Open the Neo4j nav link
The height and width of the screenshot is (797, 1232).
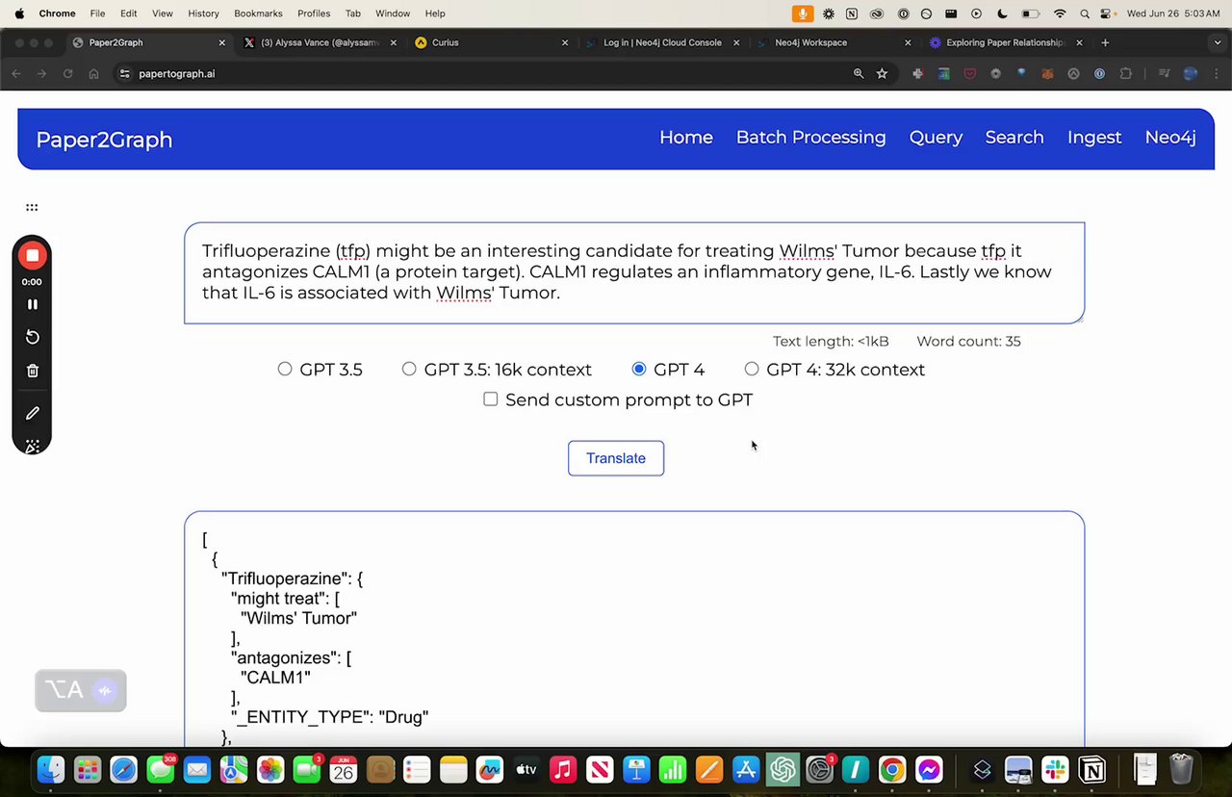tap(1170, 138)
